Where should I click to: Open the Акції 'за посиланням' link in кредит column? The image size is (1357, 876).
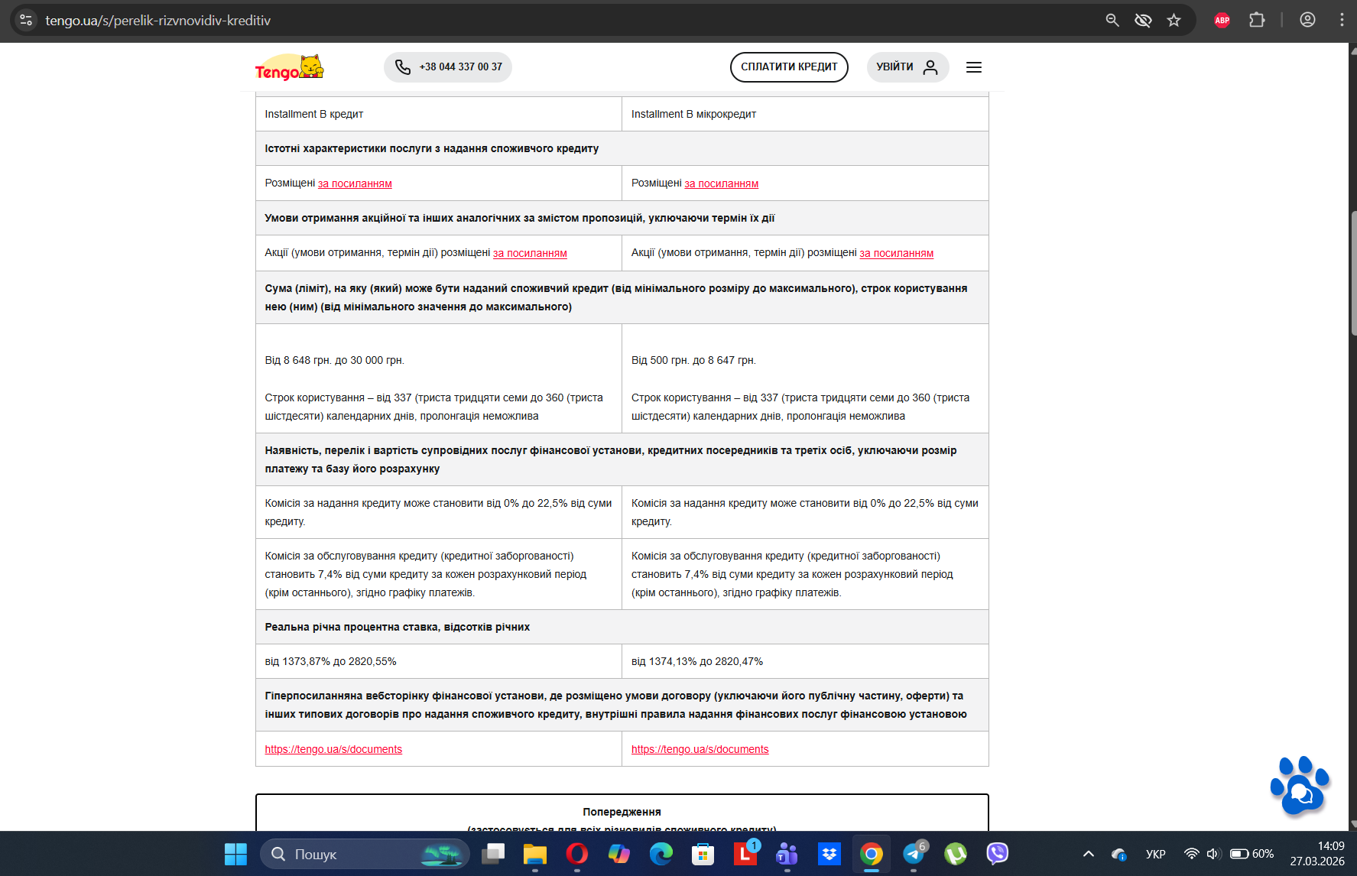(x=530, y=253)
